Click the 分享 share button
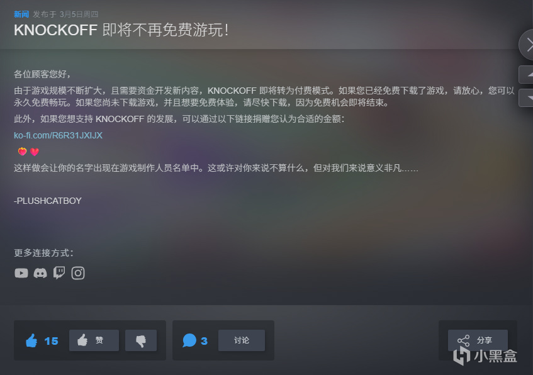The width and height of the screenshot is (533, 375). pyautogui.click(x=478, y=340)
